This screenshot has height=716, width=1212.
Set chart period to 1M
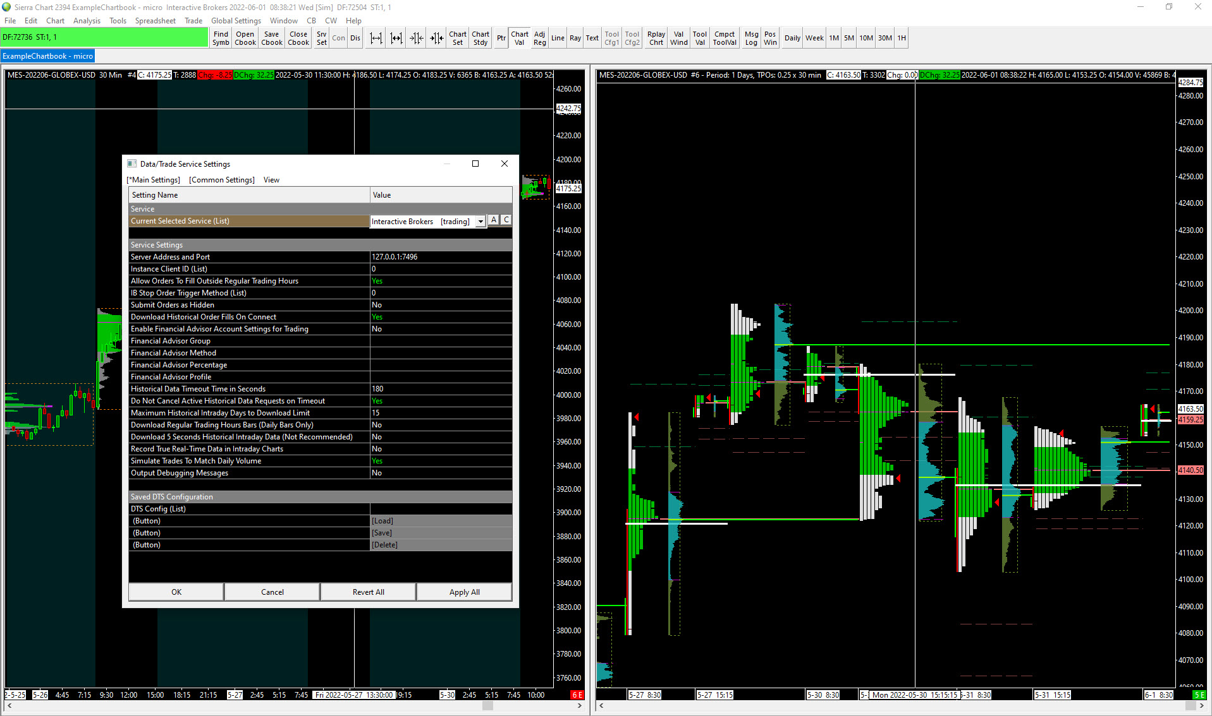(x=834, y=39)
